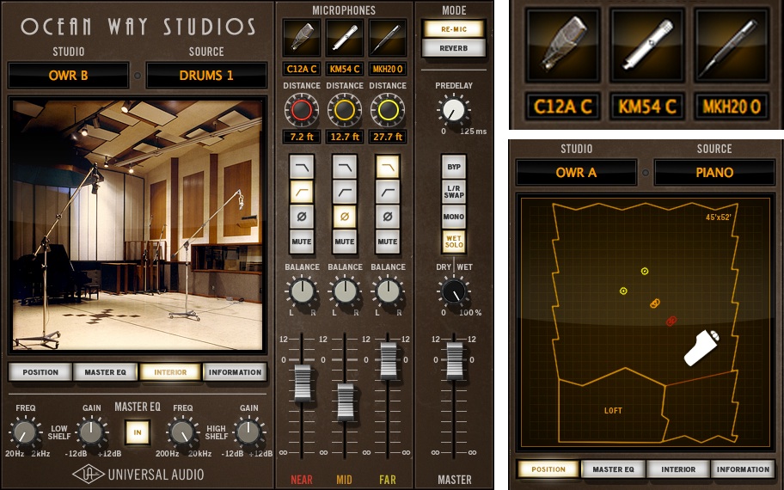Screen dimensions: 784x490
Task: Enable high-cut filter on NEAR mic
Action: click(302, 167)
